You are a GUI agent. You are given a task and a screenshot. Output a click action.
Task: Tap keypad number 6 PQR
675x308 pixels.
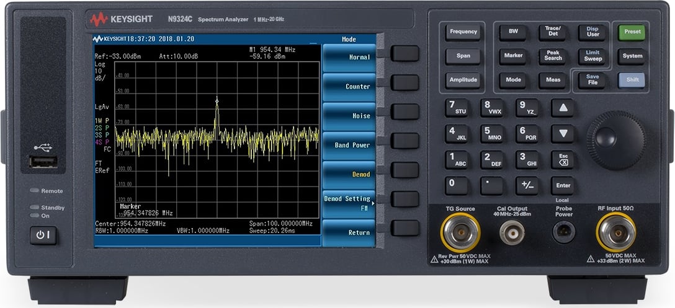(x=528, y=134)
